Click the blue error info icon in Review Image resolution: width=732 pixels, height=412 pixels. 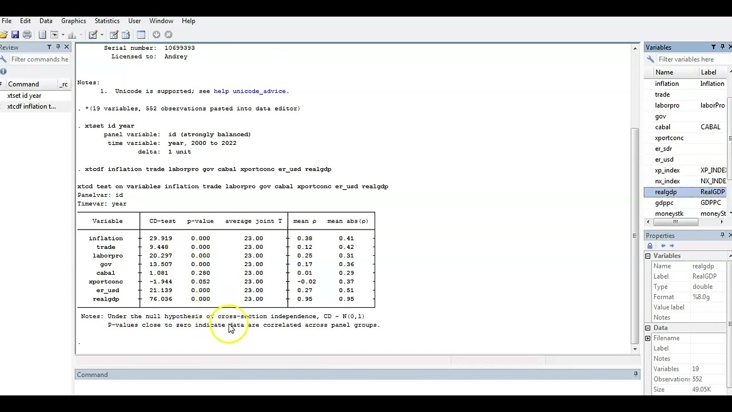click(3, 72)
